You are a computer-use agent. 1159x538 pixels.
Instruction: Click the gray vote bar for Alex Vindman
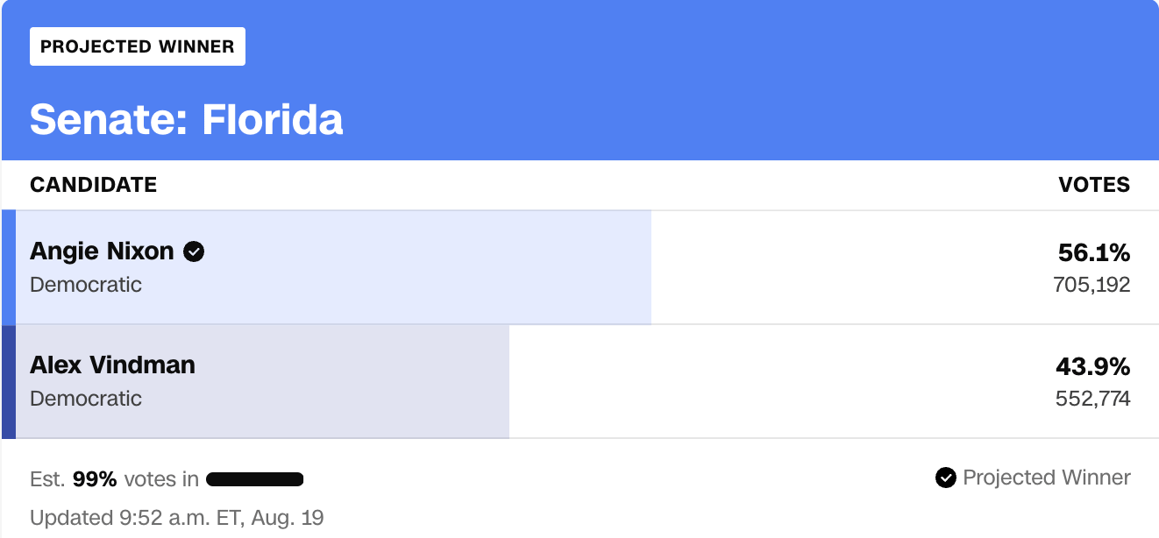pyautogui.click(x=262, y=382)
